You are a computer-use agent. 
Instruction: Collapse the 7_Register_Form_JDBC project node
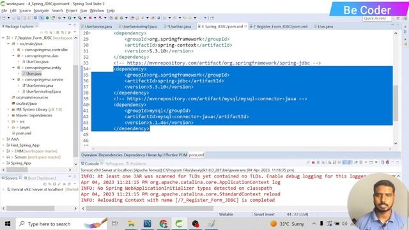(3, 38)
